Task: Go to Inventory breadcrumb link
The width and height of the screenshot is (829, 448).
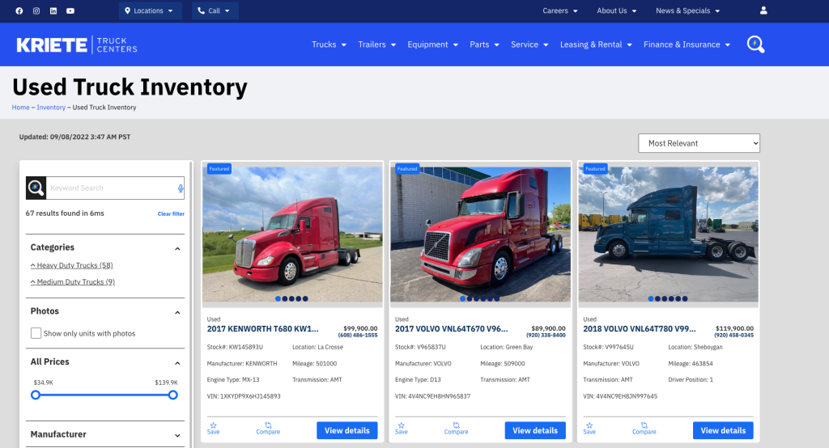Action: tap(51, 108)
